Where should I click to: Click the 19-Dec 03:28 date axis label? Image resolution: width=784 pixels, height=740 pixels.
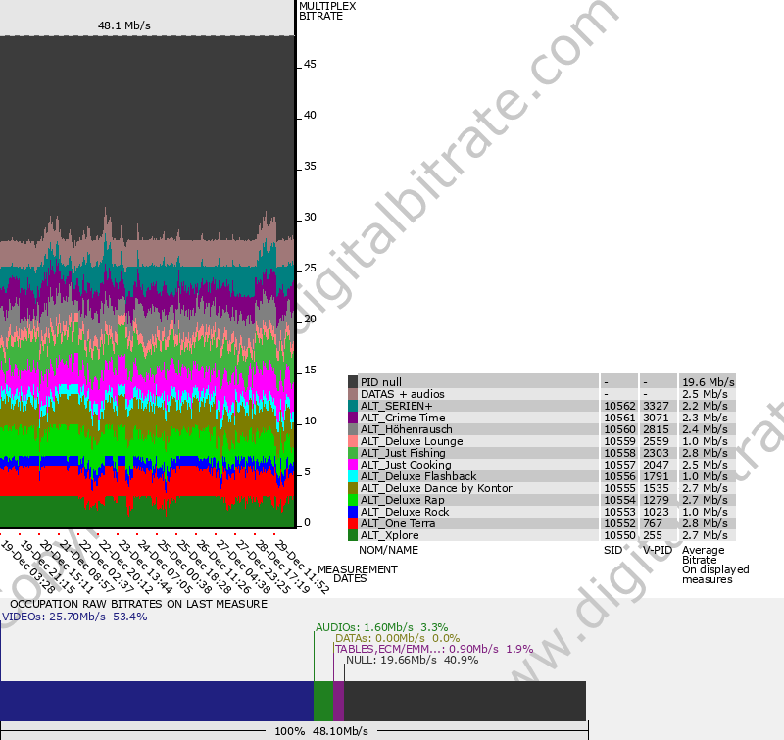(x=22, y=562)
